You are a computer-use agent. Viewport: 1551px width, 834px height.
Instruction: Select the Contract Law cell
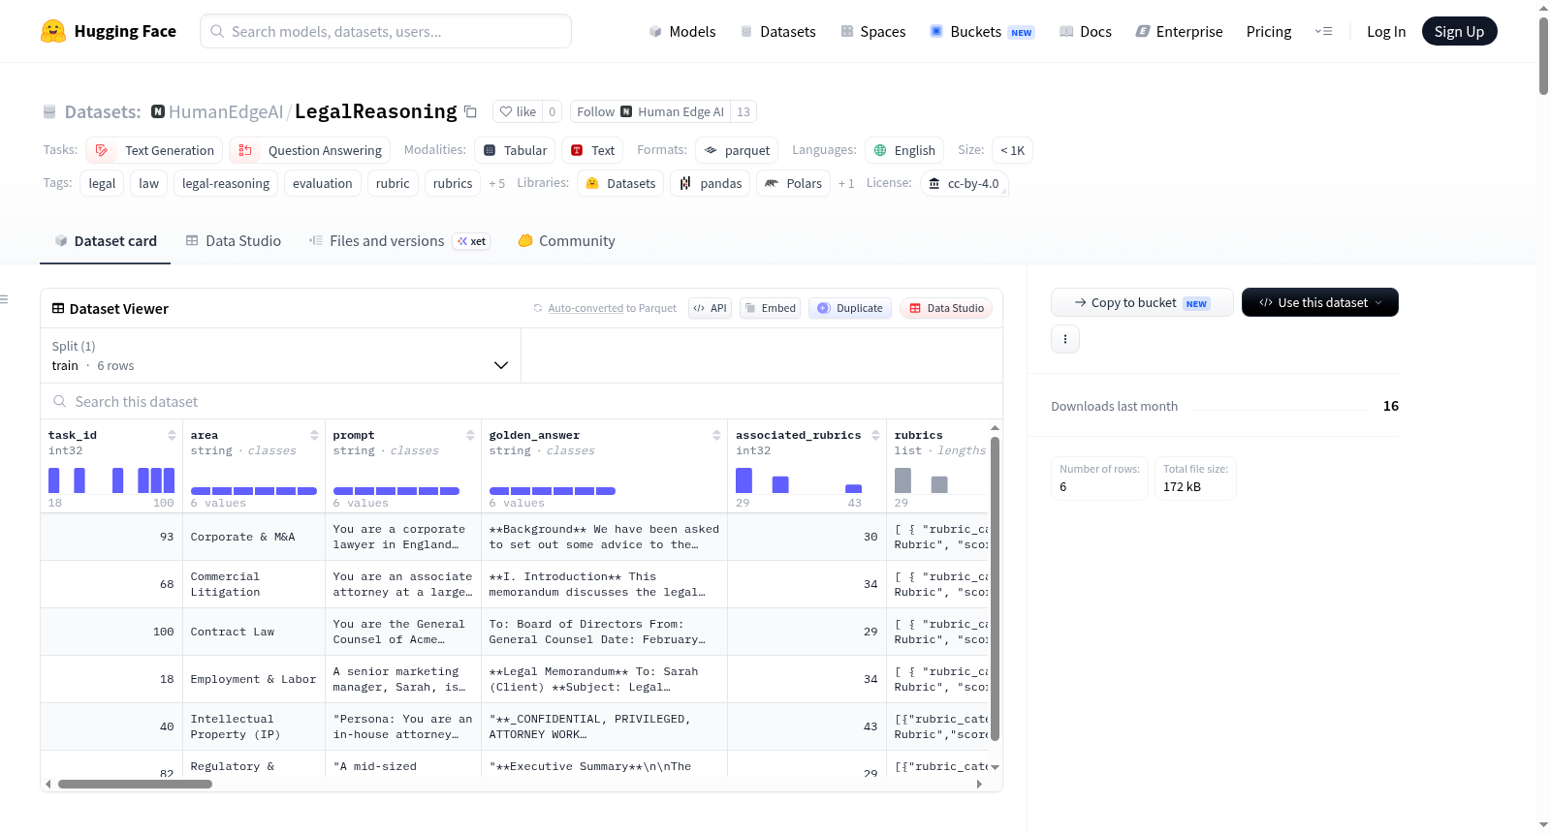pos(254,632)
